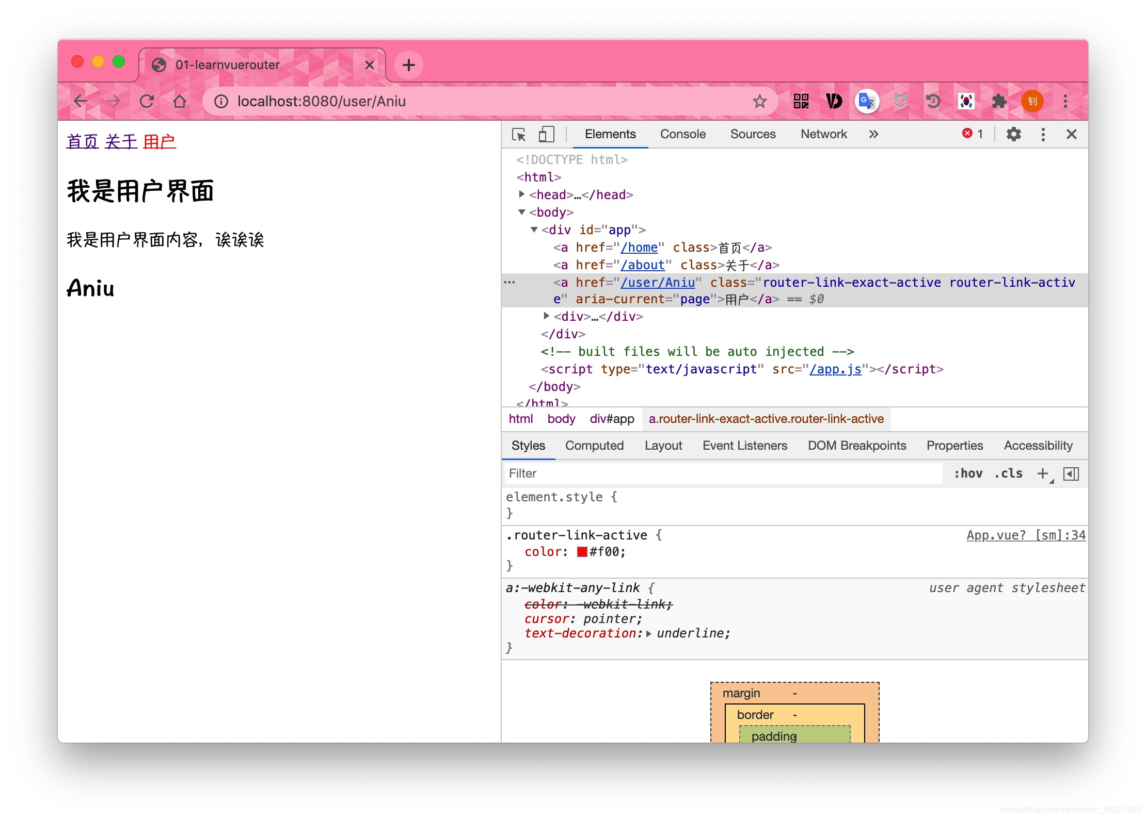Switch to the Sources tab
The width and height of the screenshot is (1146, 819).
tap(753, 134)
